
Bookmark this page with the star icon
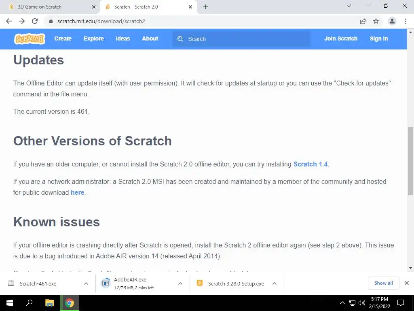tap(376, 21)
